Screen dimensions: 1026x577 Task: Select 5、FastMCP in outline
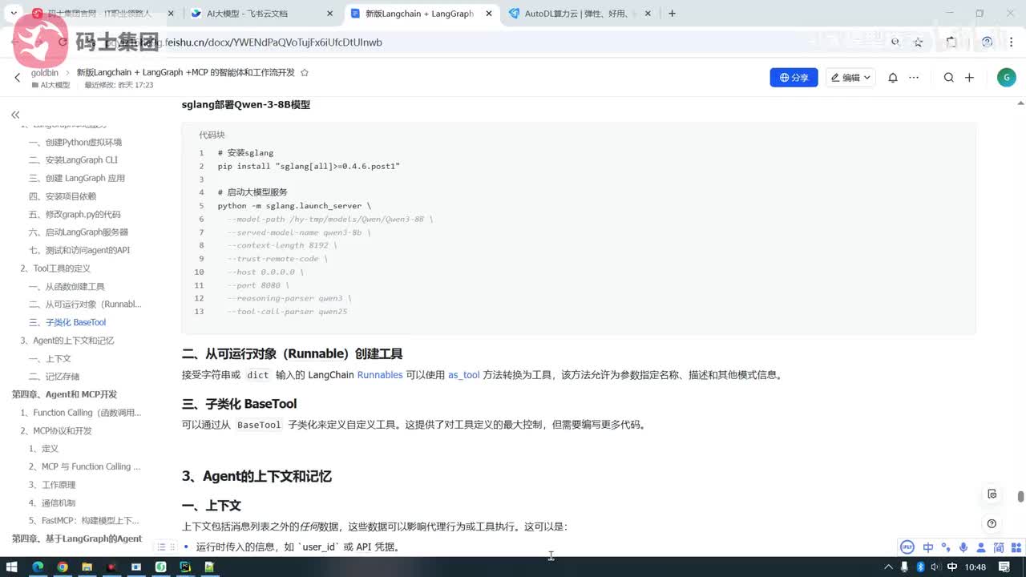[84, 521]
